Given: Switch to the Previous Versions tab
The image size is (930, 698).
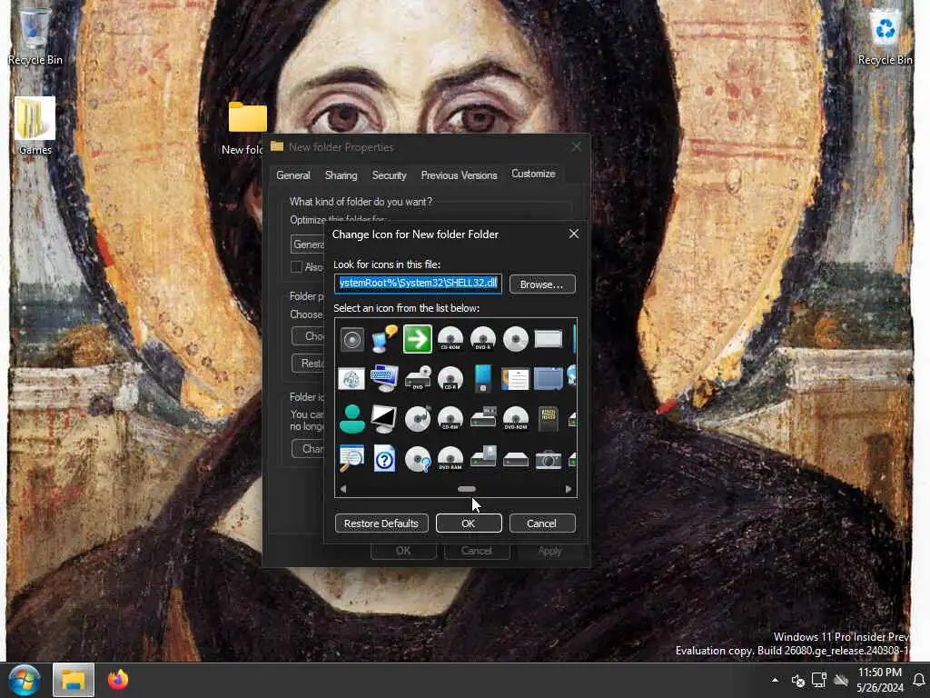Looking at the screenshot, I should click(x=459, y=175).
